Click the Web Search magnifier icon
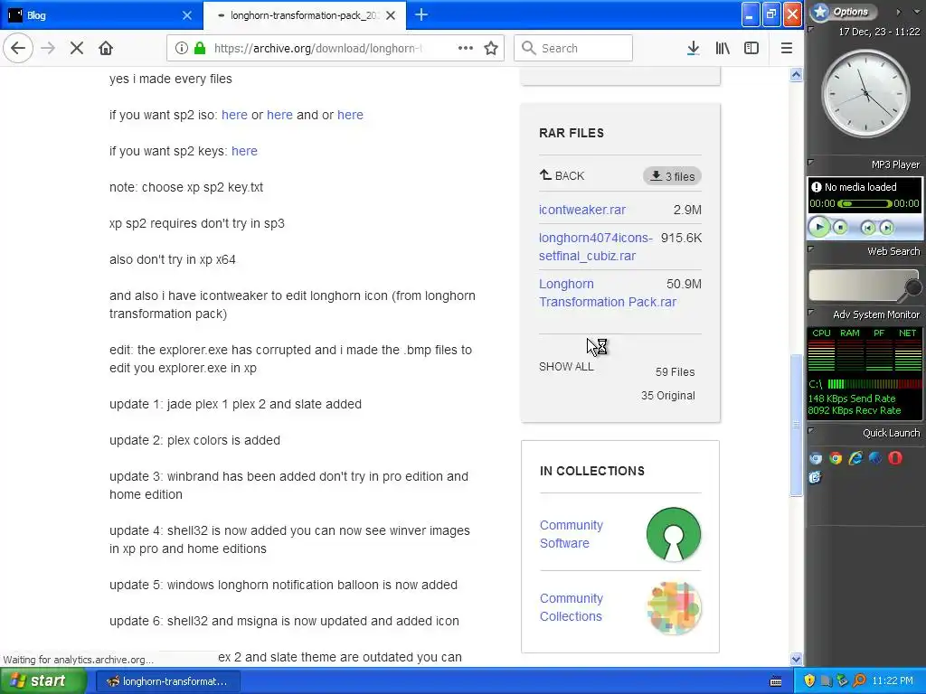This screenshot has height=694, width=926. (x=913, y=287)
